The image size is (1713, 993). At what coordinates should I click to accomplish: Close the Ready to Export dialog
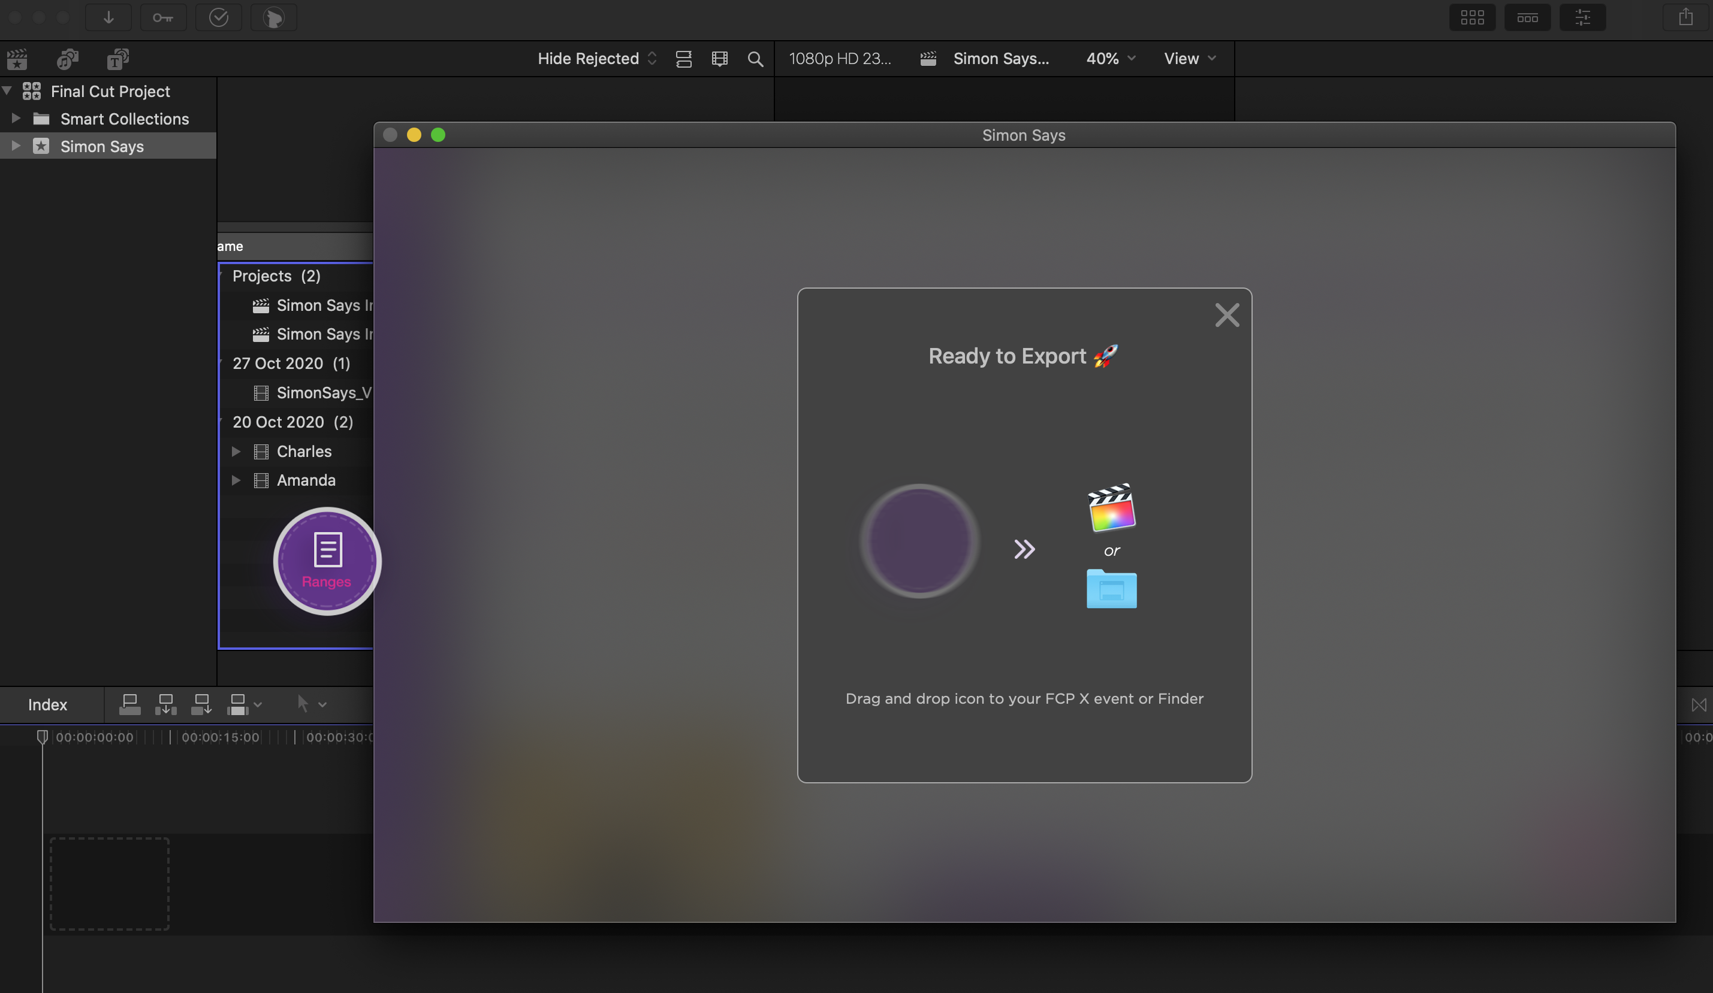(x=1226, y=315)
